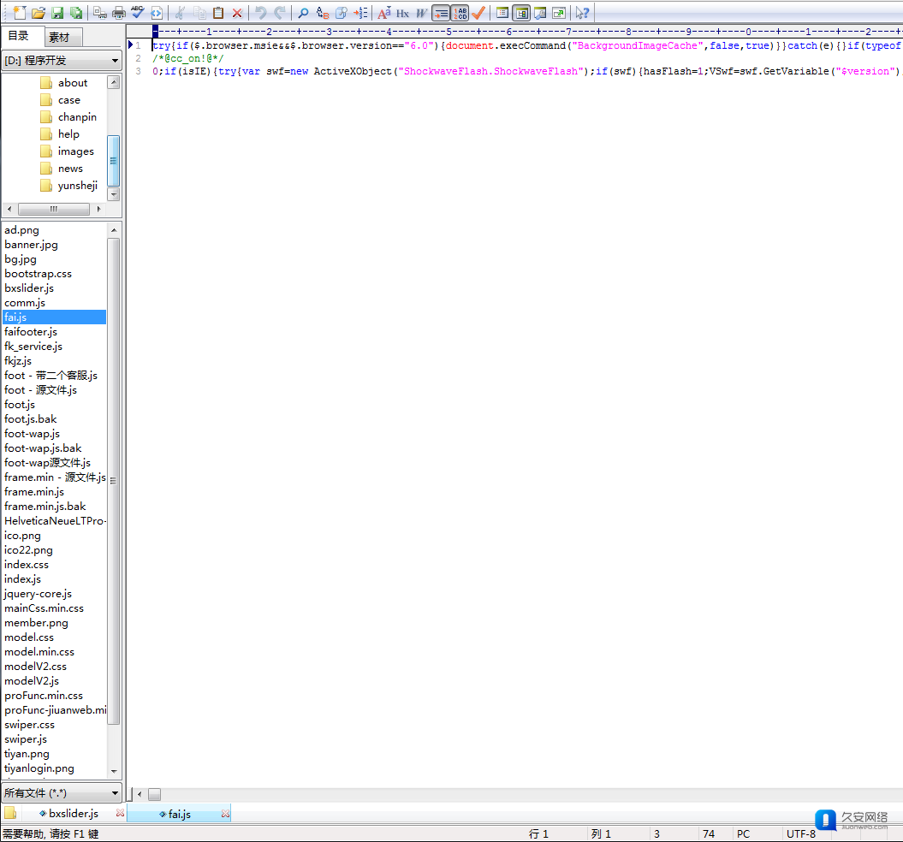The height and width of the screenshot is (842, 903).
Task: Open print preview from the toolbar
Action: (x=99, y=13)
